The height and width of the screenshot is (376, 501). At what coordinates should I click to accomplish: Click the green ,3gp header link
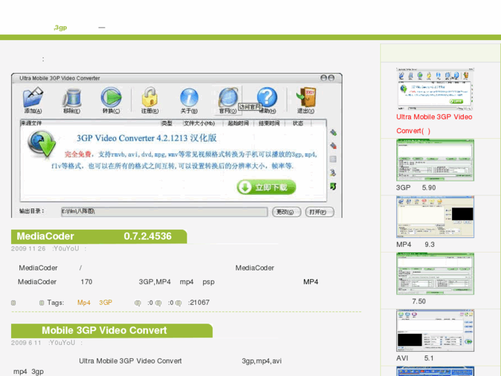pyautogui.click(x=60, y=28)
